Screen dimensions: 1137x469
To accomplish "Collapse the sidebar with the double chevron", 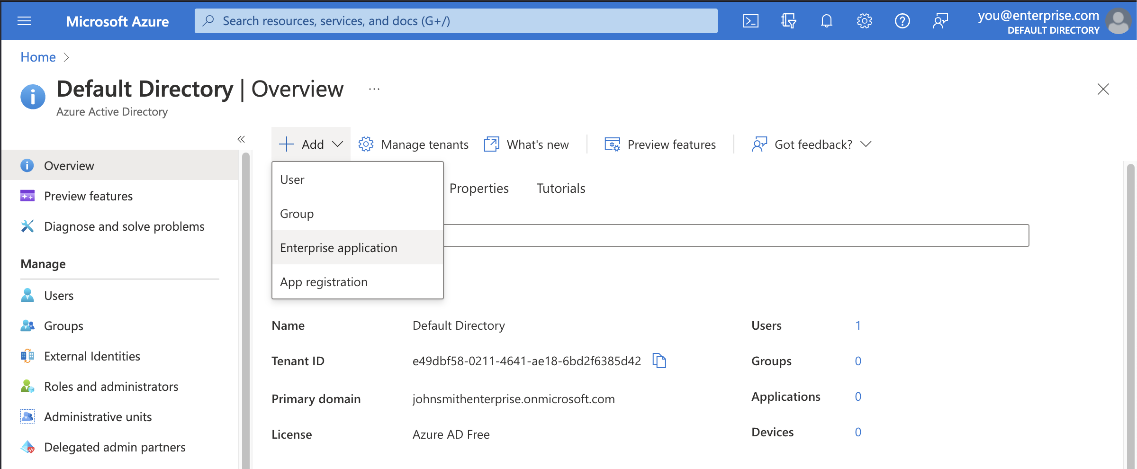I will point(241,139).
